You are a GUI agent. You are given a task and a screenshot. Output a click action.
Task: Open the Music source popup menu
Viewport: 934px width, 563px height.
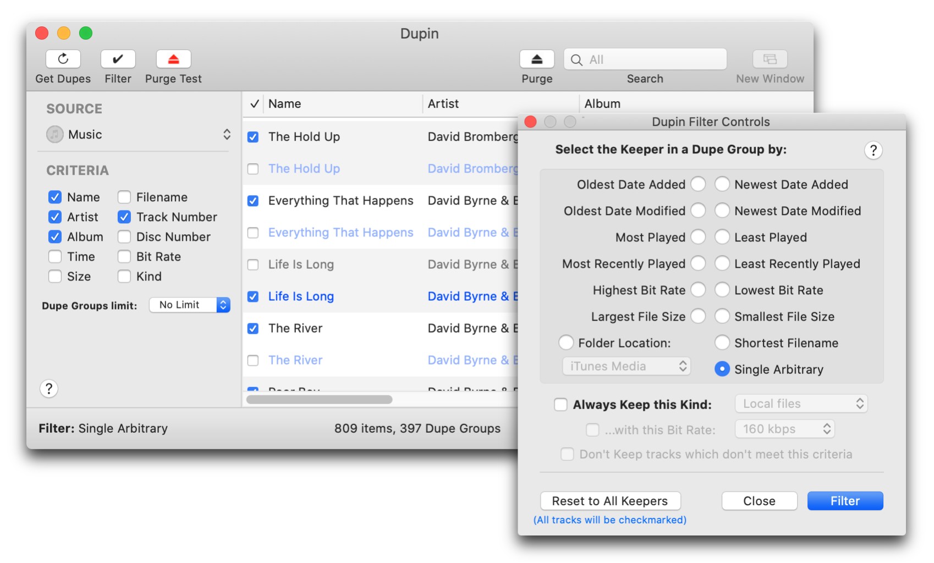[138, 135]
